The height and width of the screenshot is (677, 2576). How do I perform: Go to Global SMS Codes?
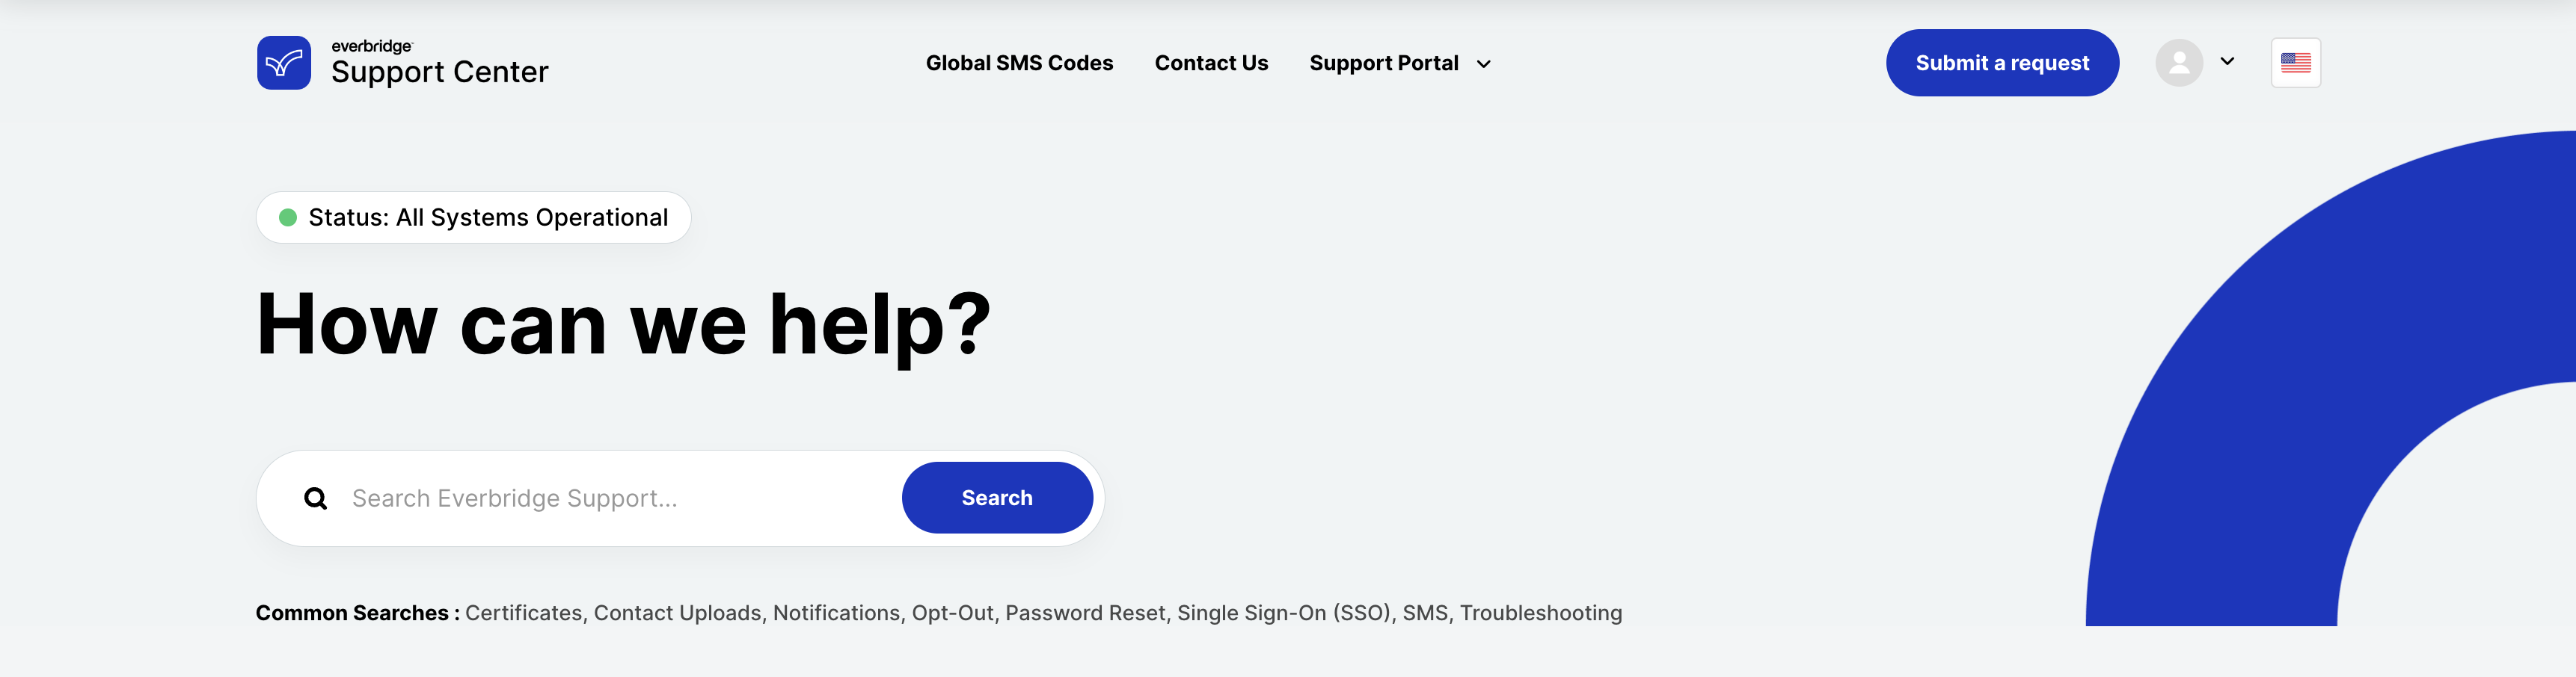click(x=1019, y=63)
